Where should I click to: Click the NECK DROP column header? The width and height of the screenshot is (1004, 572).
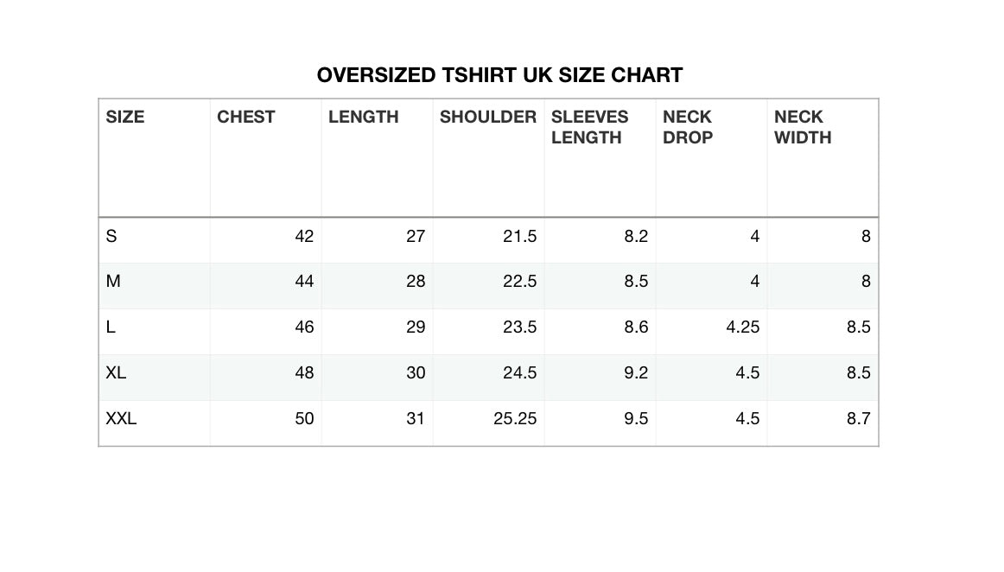[x=688, y=127]
